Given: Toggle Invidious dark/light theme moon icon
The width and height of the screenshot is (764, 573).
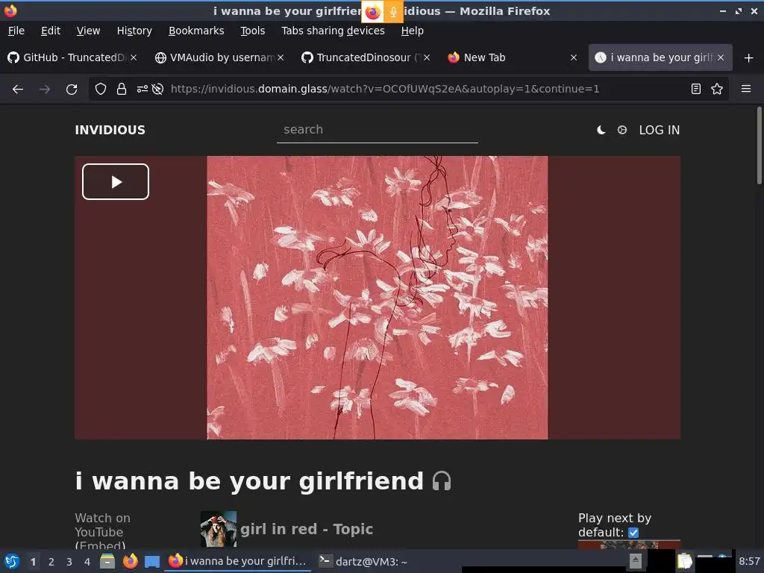Looking at the screenshot, I should click(601, 130).
